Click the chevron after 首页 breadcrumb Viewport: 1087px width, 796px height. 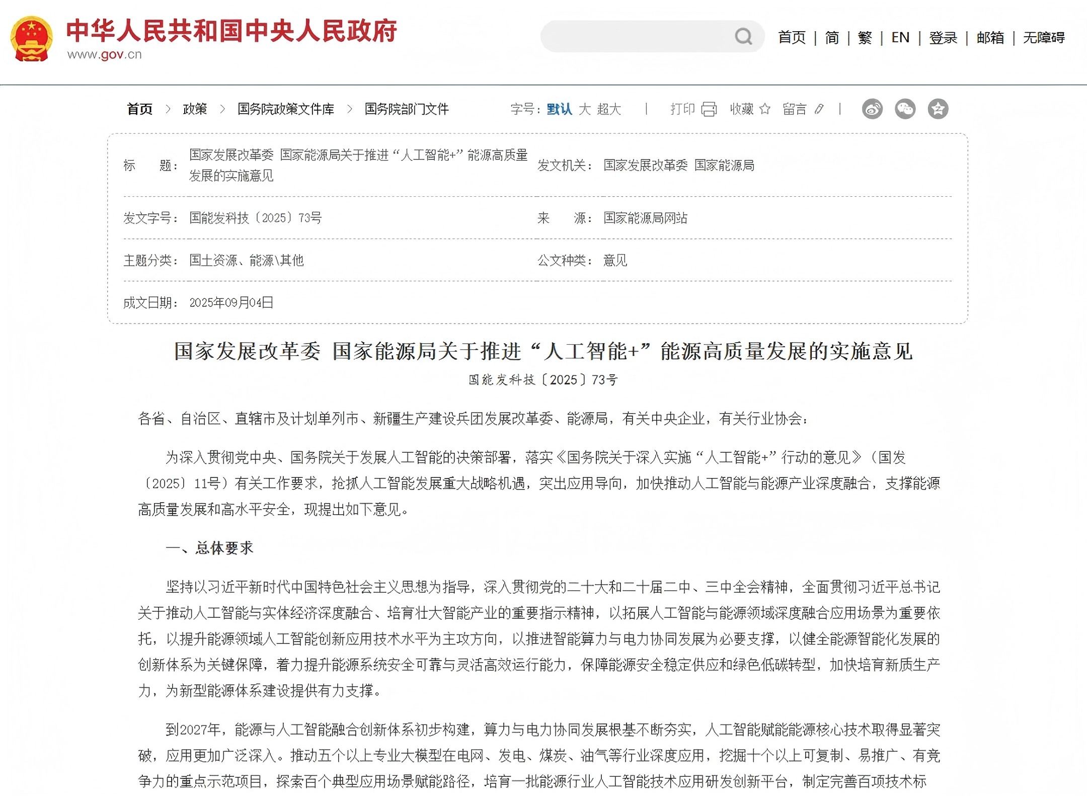pos(168,109)
